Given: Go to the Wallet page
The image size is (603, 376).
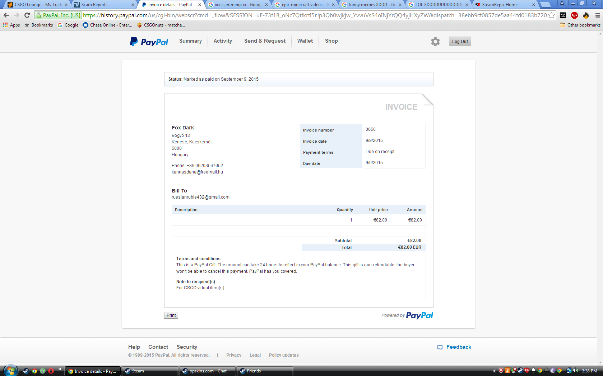Looking at the screenshot, I should click(305, 41).
